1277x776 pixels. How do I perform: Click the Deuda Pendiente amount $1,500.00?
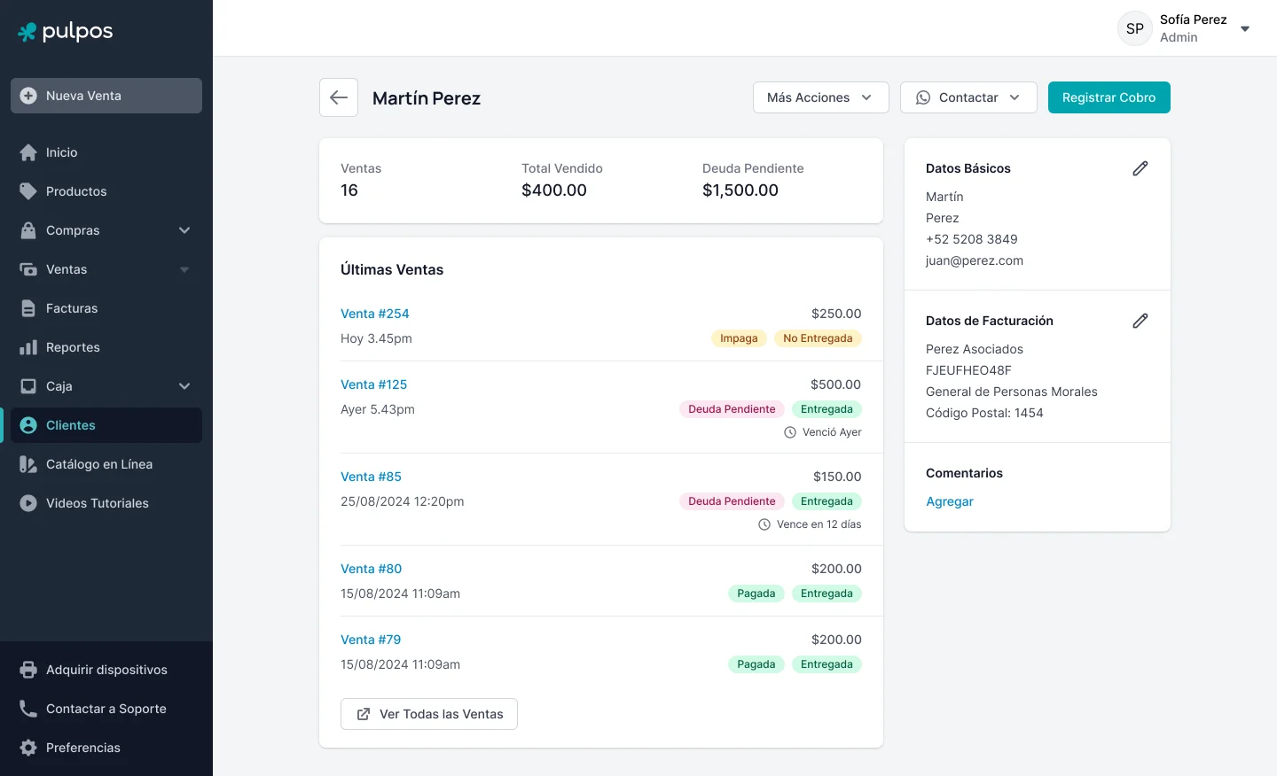[x=740, y=190]
